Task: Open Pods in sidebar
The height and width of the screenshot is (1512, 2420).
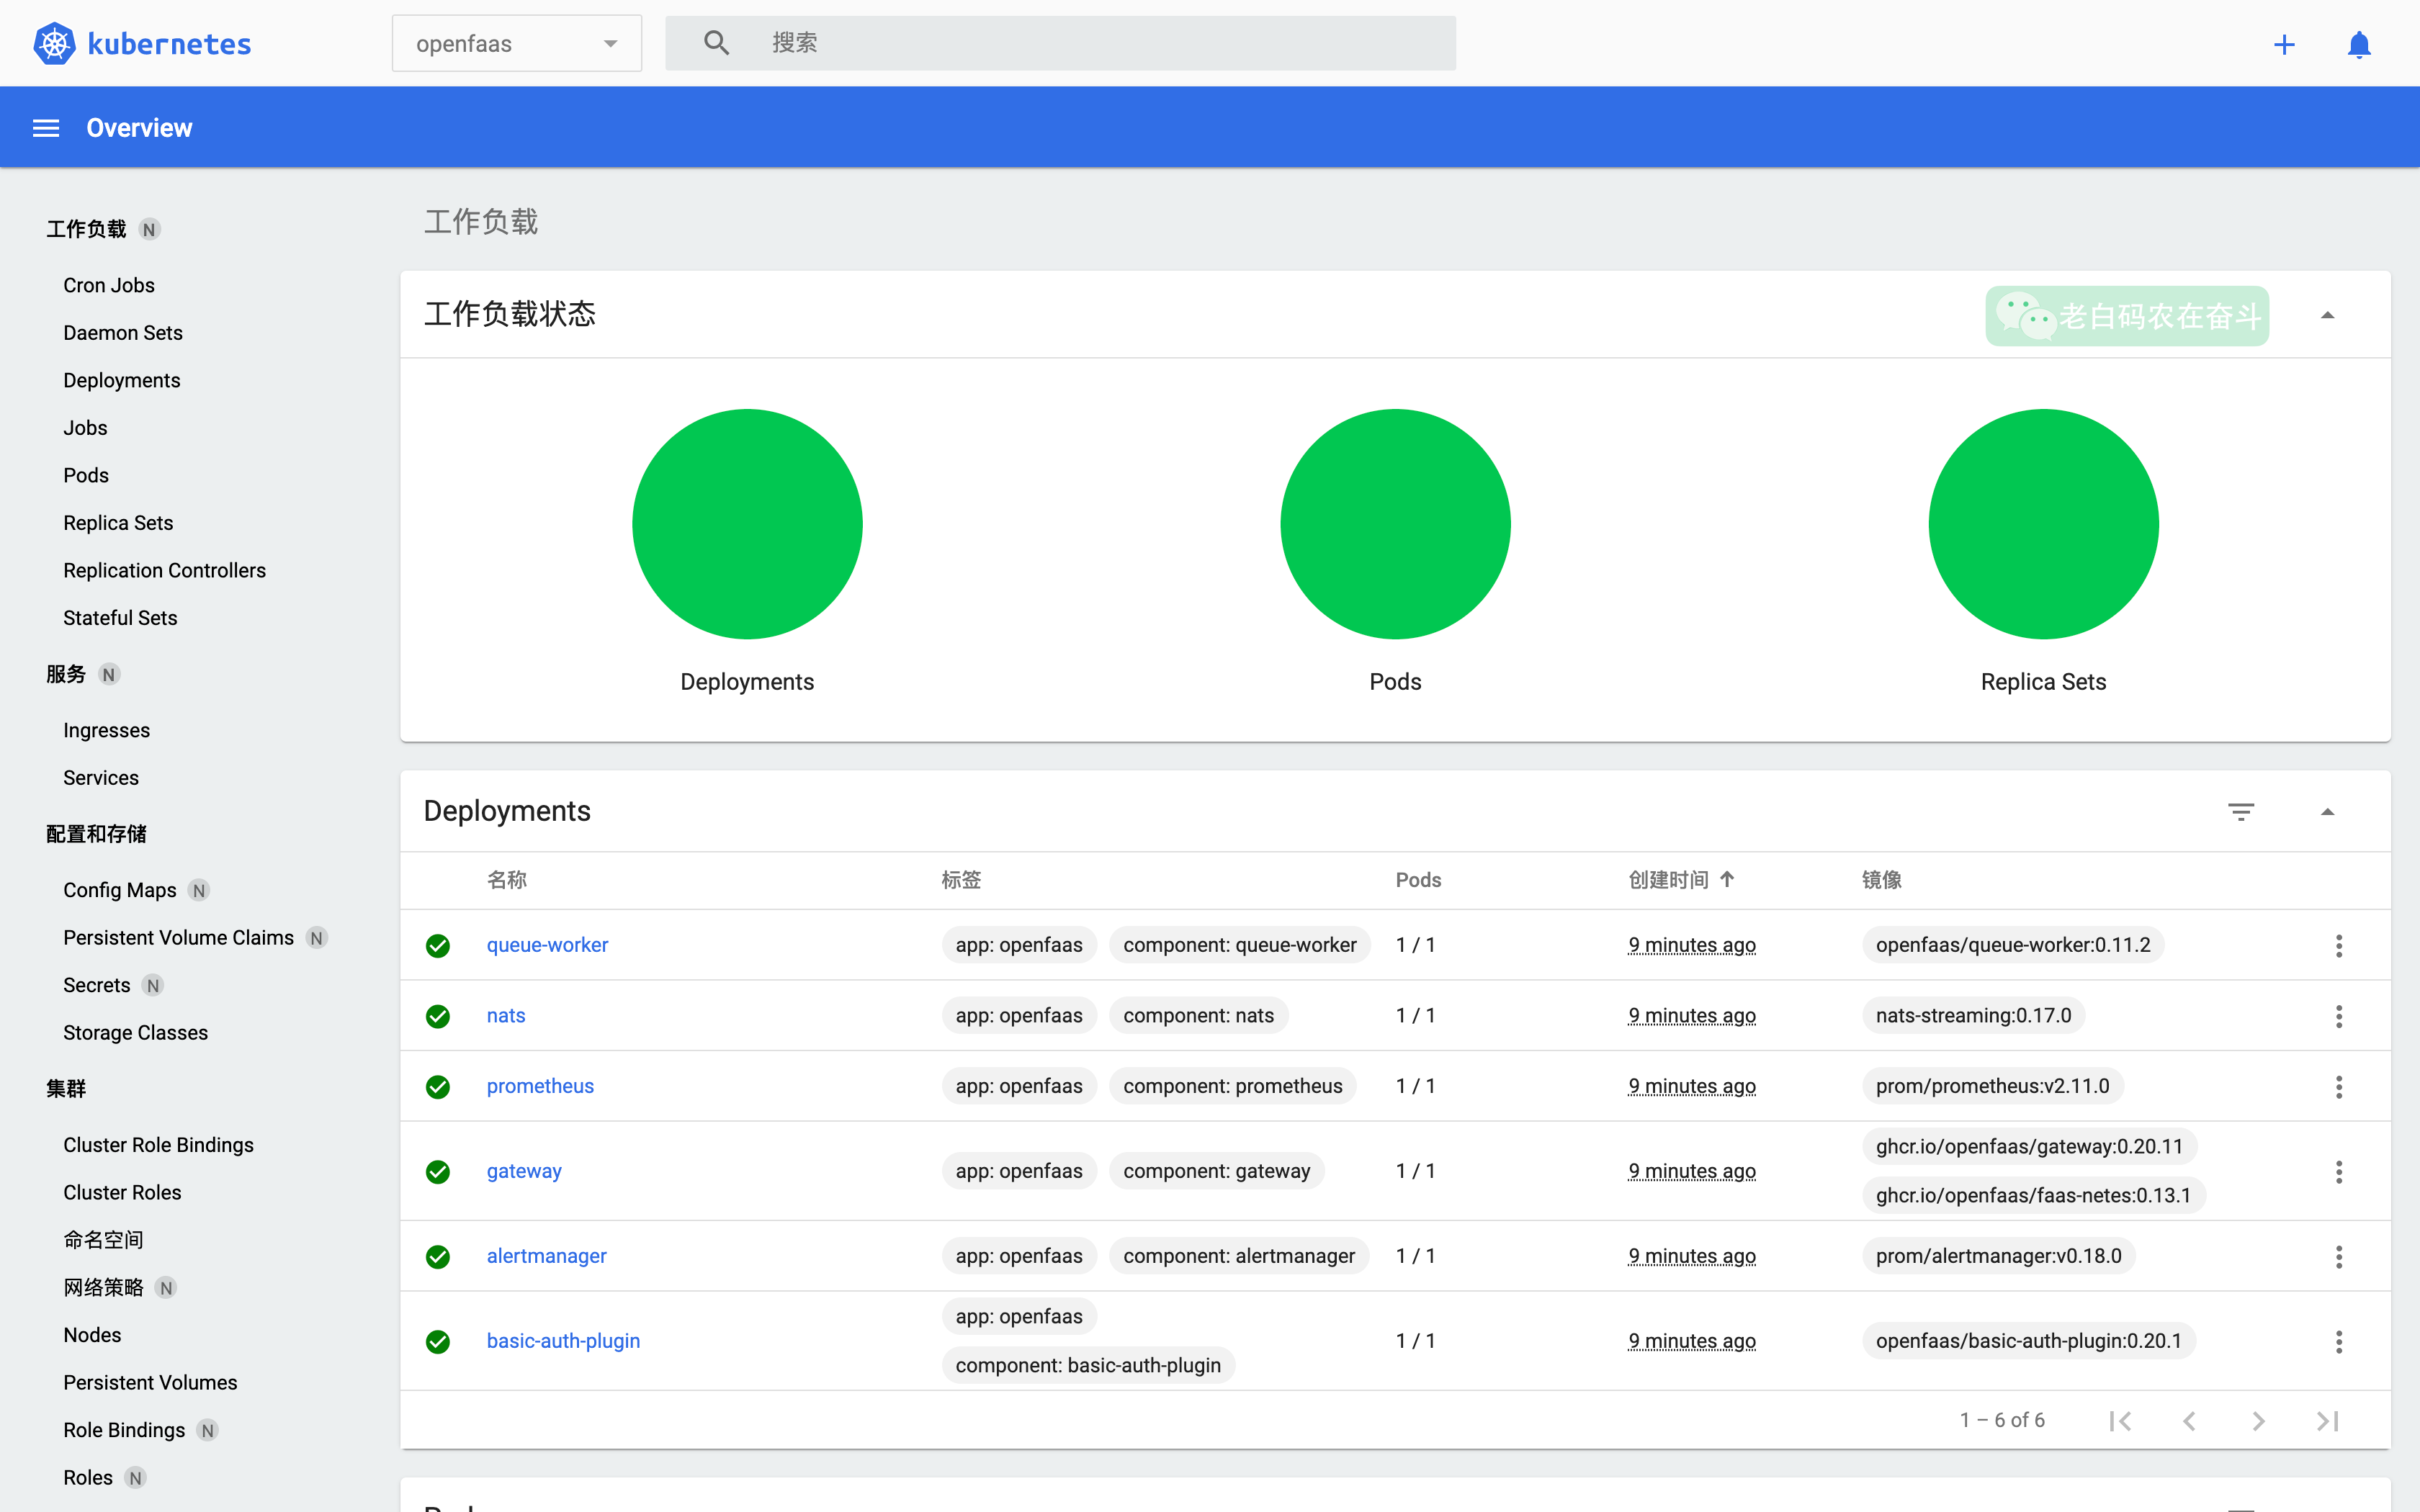Action: point(86,475)
